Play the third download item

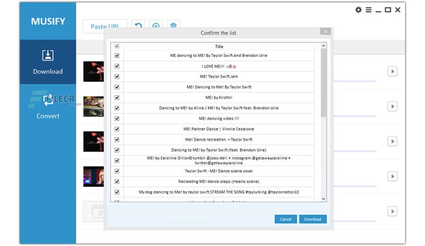pos(392,141)
